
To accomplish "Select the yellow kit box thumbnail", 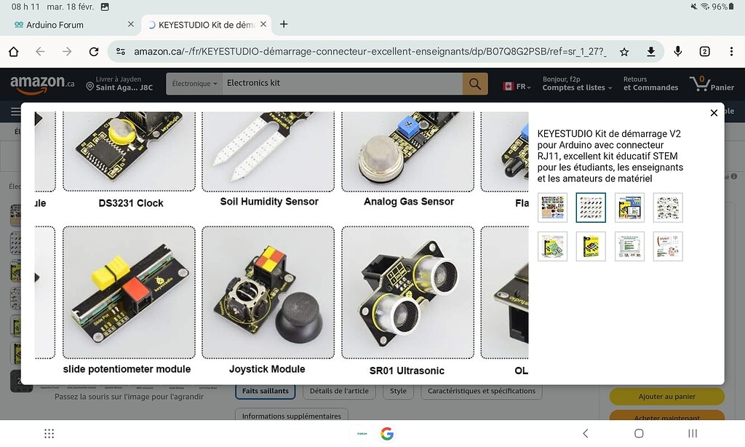I will pyautogui.click(x=591, y=245).
